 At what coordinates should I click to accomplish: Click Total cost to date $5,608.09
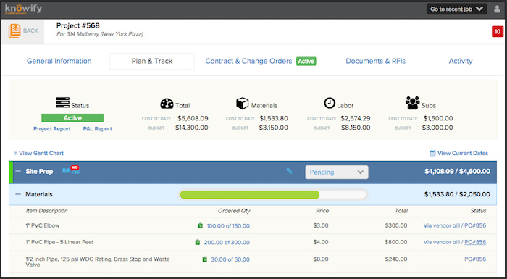pos(193,118)
